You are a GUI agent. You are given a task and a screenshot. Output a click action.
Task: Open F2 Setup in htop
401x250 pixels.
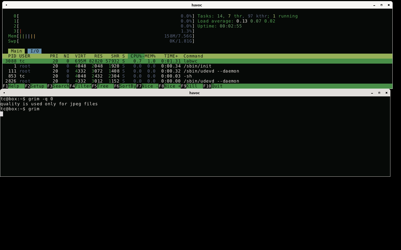pyautogui.click(x=36, y=86)
